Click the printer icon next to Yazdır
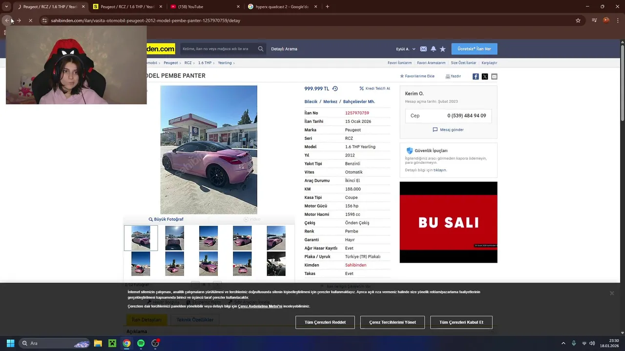Viewport: 625px width, 351px height. tap(448, 76)
